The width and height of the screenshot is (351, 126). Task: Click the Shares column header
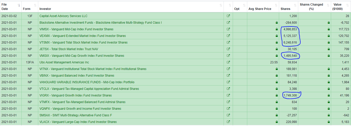[286, 9]
